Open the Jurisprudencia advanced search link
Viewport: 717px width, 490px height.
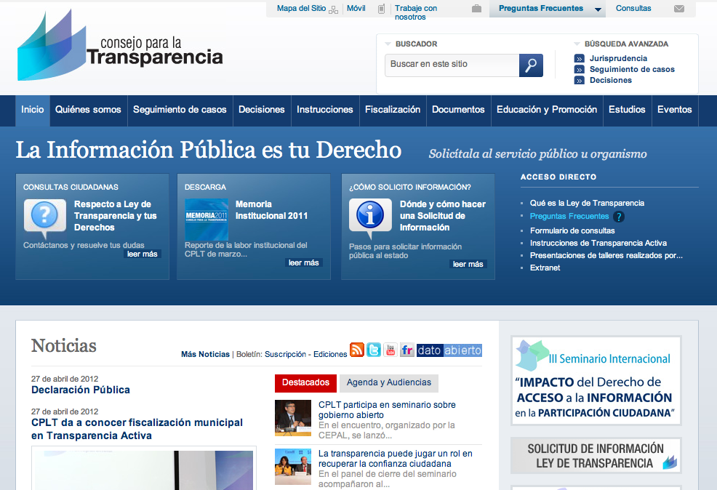tap(617, 58)
